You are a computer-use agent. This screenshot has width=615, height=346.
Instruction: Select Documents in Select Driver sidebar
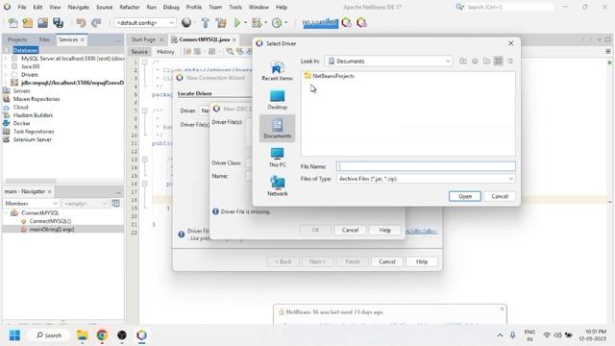278,128
